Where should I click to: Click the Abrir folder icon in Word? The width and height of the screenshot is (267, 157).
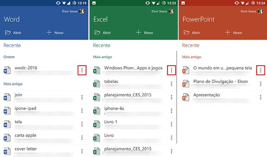coord(8,32)
